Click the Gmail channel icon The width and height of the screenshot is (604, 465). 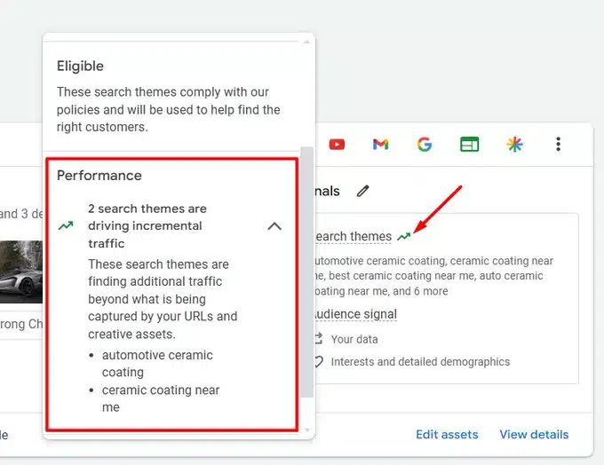click(380, 145)
